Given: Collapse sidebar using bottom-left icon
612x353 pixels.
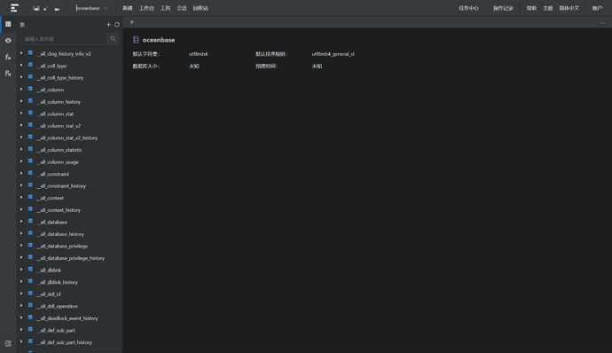Looking at the screenshot, I should [x=8, y=343].
